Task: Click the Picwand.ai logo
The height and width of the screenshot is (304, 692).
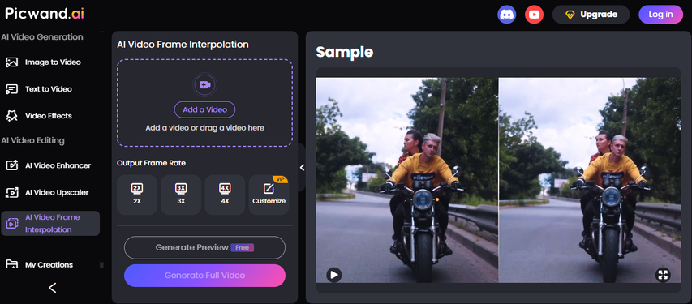Action: (45, 13)
